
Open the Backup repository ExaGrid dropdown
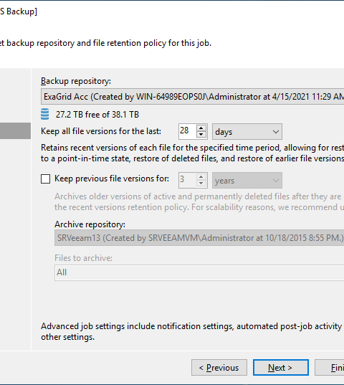coord(192,97)
